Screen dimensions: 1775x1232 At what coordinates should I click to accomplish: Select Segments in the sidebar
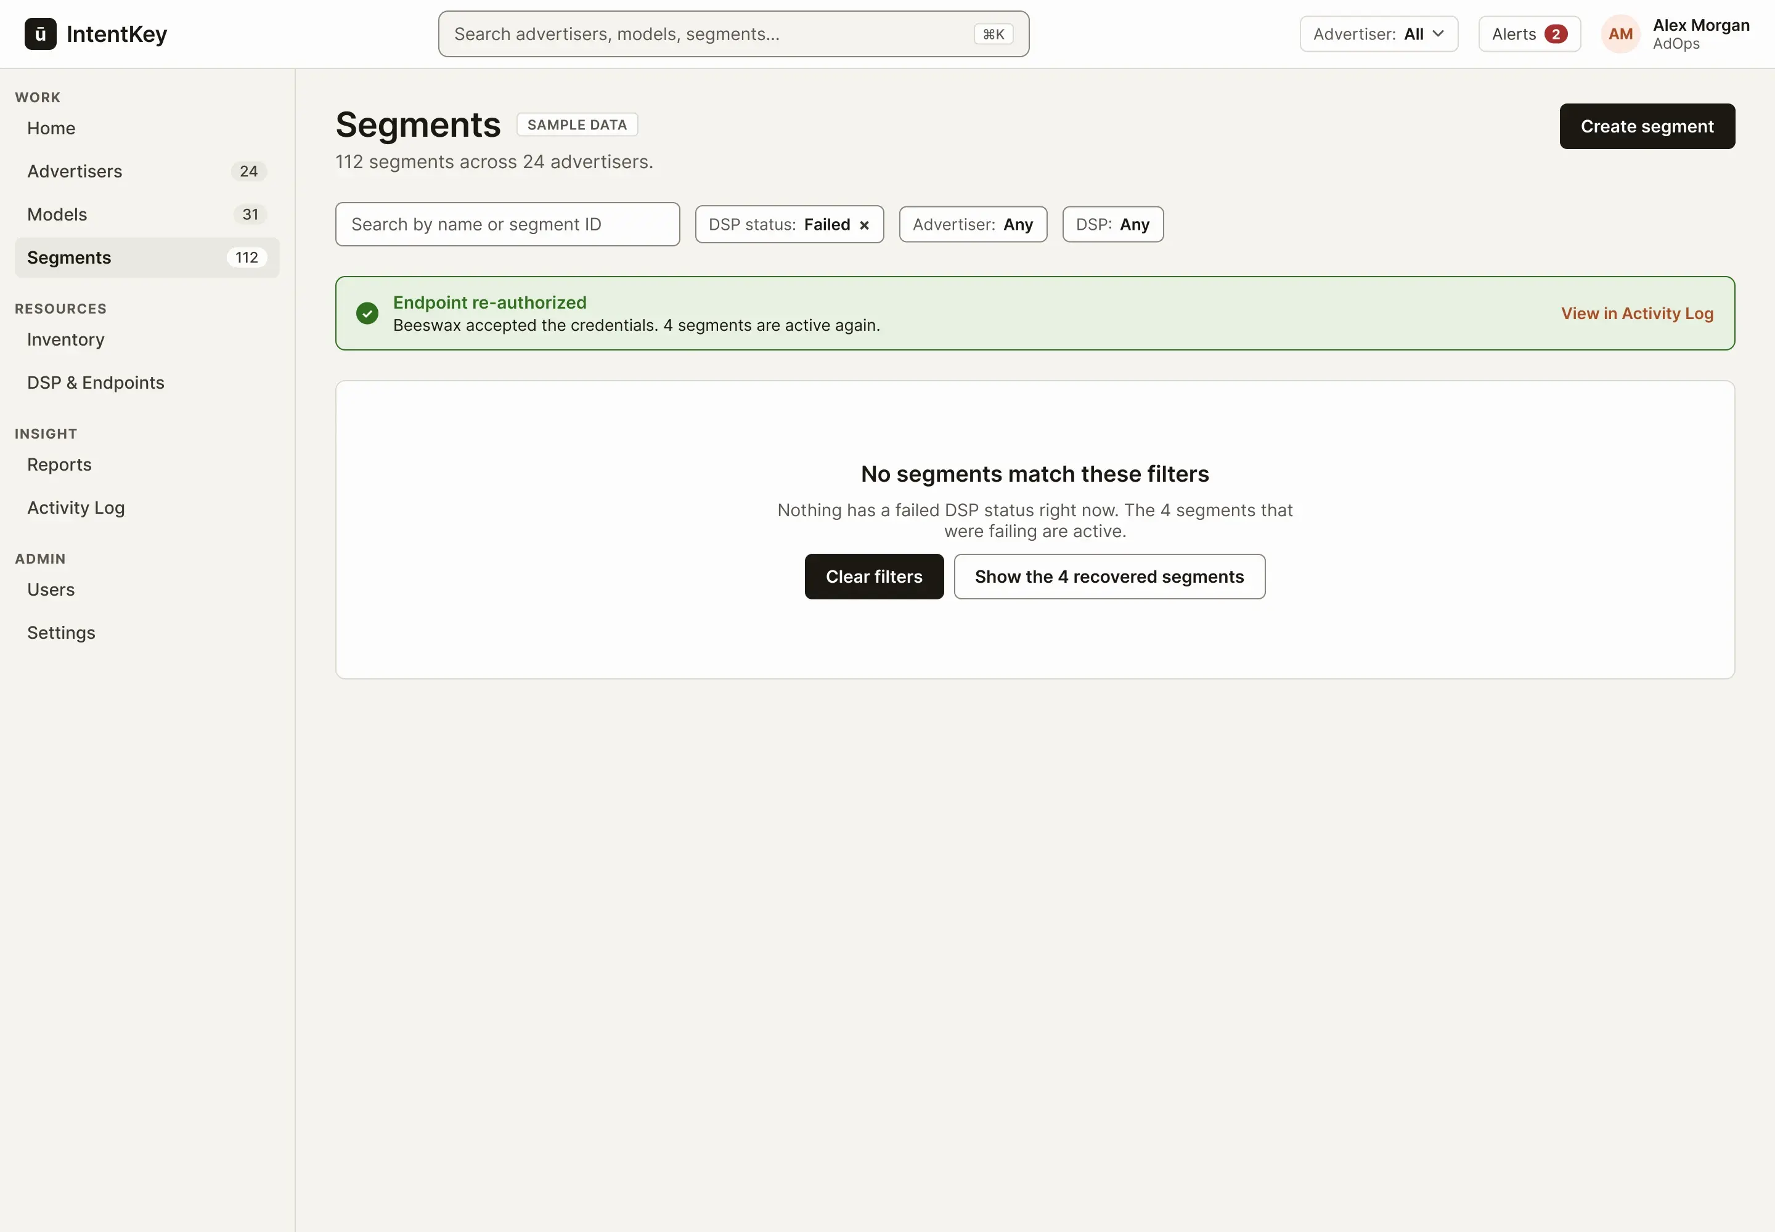coord(147,258)
